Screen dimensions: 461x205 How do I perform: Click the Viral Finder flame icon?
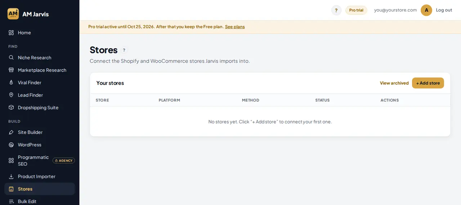(x=11, y=83)
